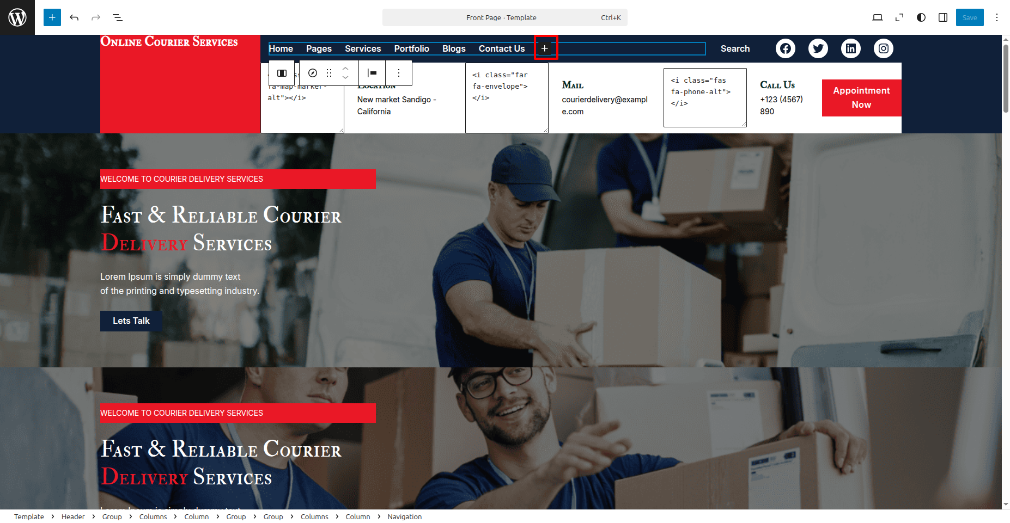1010x523 pixels.
Task: Click the WordPress logo icon
Action: click(17, 17)
